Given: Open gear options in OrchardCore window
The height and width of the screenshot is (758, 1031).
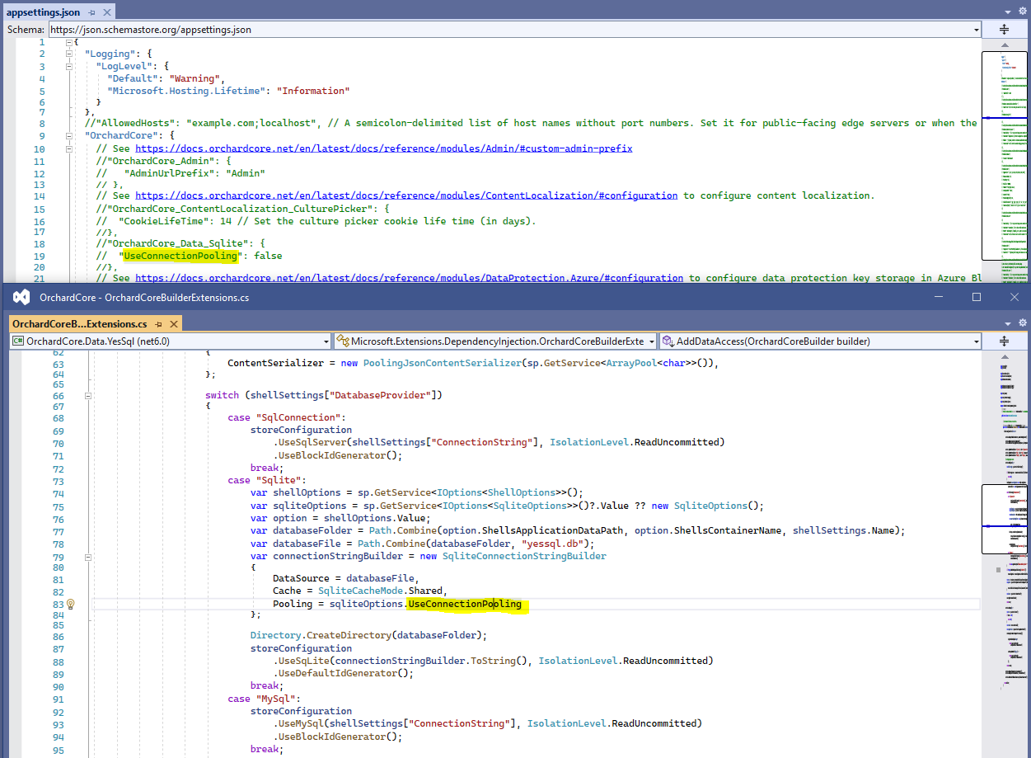Looking at the screenshot, I should click(1023, 323).
